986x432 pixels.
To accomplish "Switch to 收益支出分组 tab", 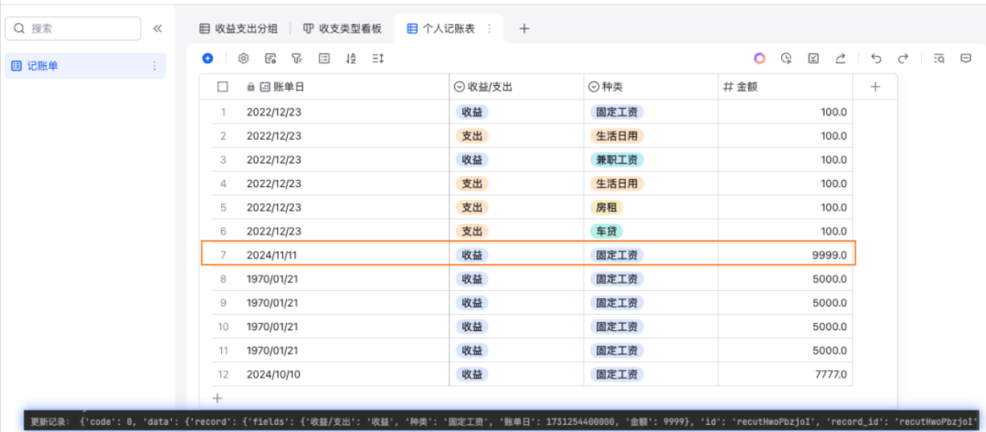I will [x=239, y=28].
